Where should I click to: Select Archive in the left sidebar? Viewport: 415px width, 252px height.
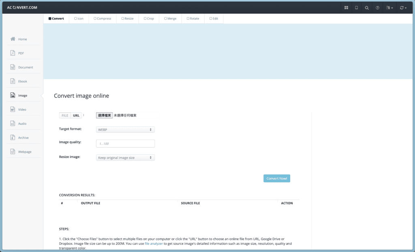click(x=24, y=138)
